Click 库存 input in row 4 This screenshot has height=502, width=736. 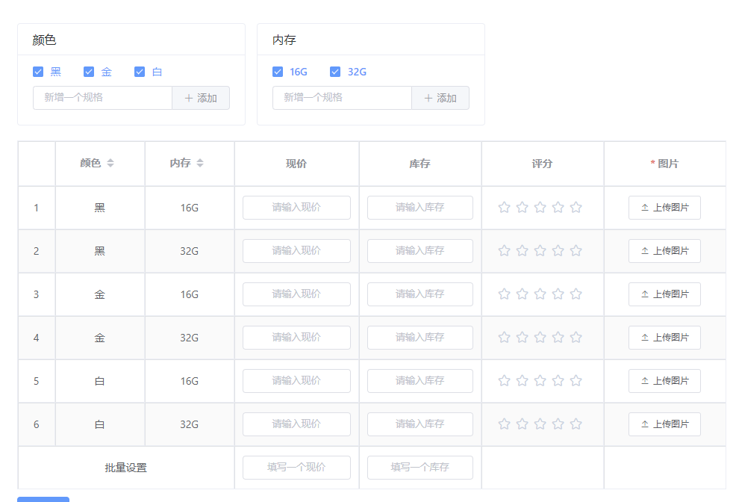[420, 338]
